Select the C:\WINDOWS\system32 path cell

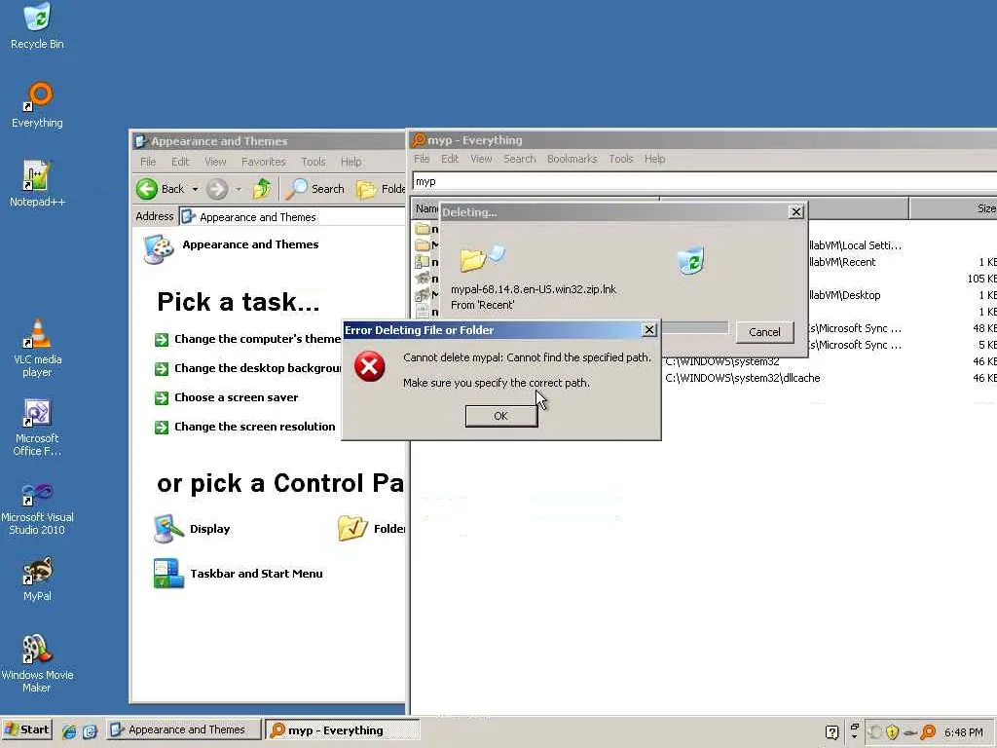722,361
